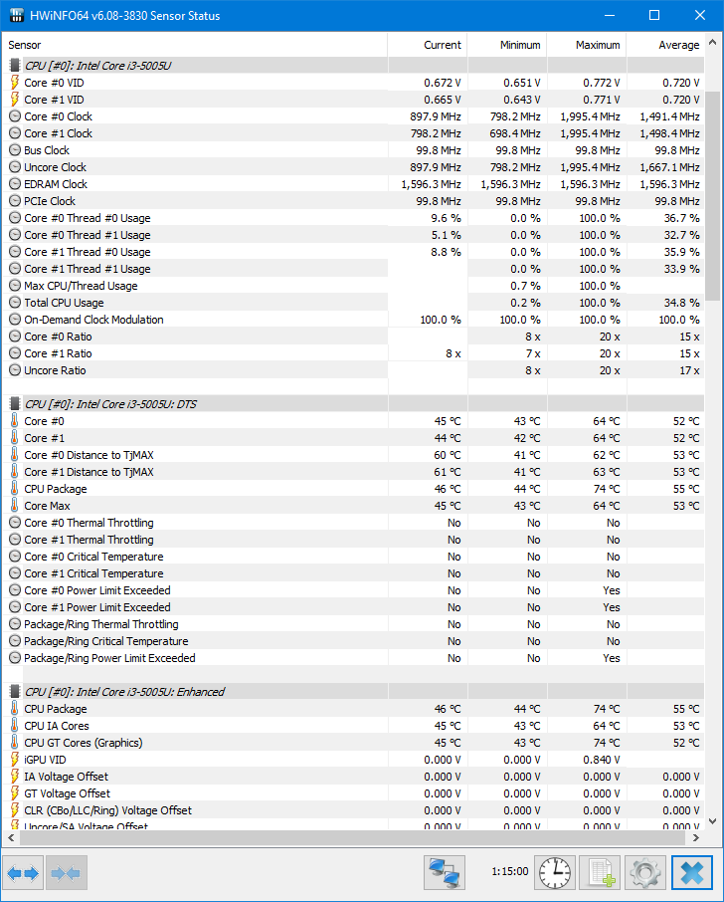Screen dimensions: 724x902
Task: Click the shrink layout arrows button
Action: [x=66, y=873]
